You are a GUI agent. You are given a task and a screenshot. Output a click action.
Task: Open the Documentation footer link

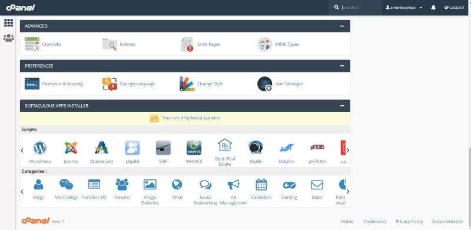[x=447, y=221]
